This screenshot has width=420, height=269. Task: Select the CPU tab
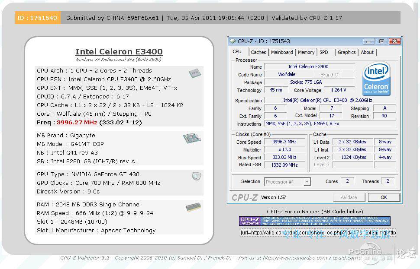tap(237, 51)
